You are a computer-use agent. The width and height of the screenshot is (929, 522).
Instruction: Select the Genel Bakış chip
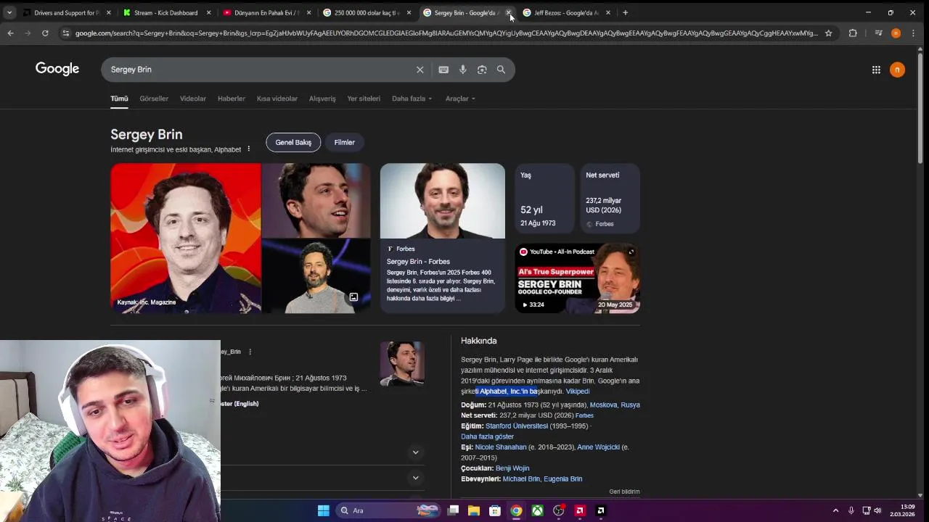293,142
